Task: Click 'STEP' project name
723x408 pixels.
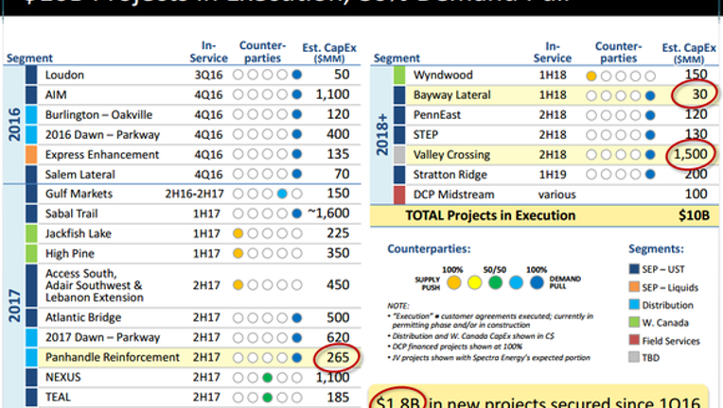Action: (426, 135)
